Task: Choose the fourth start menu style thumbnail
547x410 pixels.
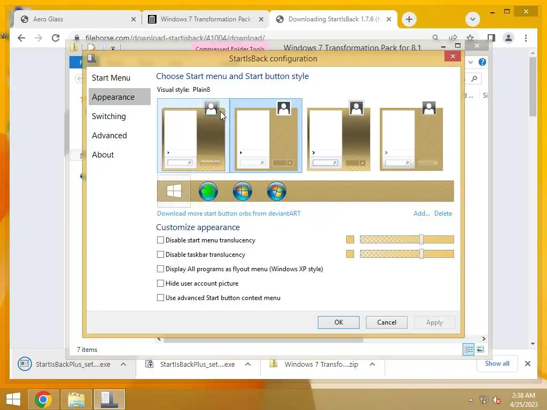Action: [x=411, y=136]
